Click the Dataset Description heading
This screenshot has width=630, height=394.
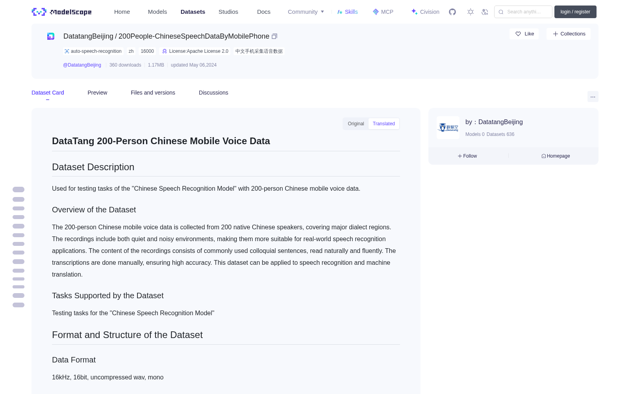pos(93,167)
